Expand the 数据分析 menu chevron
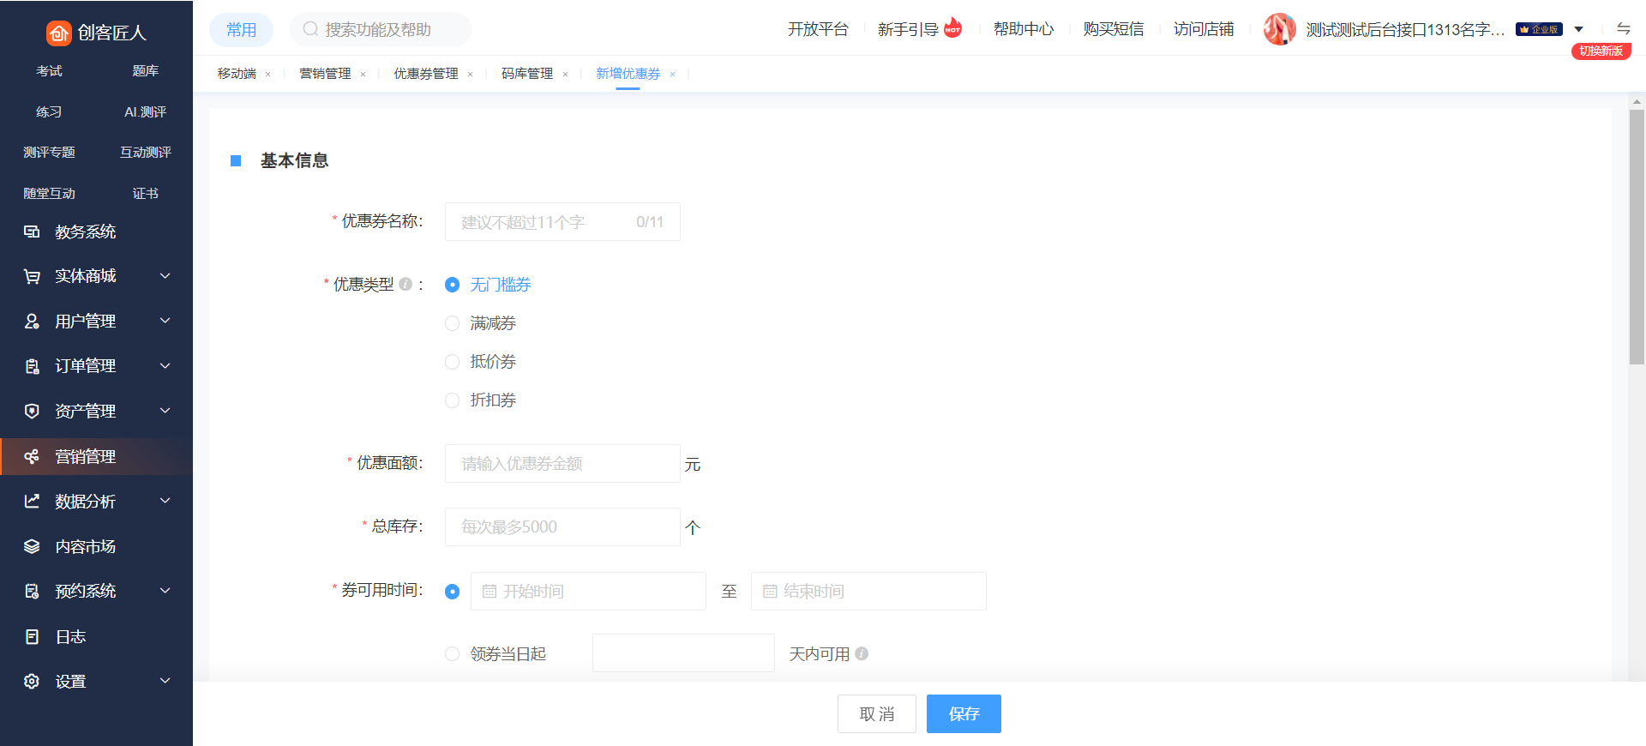The image size is (1646, 746). point(165,501)
